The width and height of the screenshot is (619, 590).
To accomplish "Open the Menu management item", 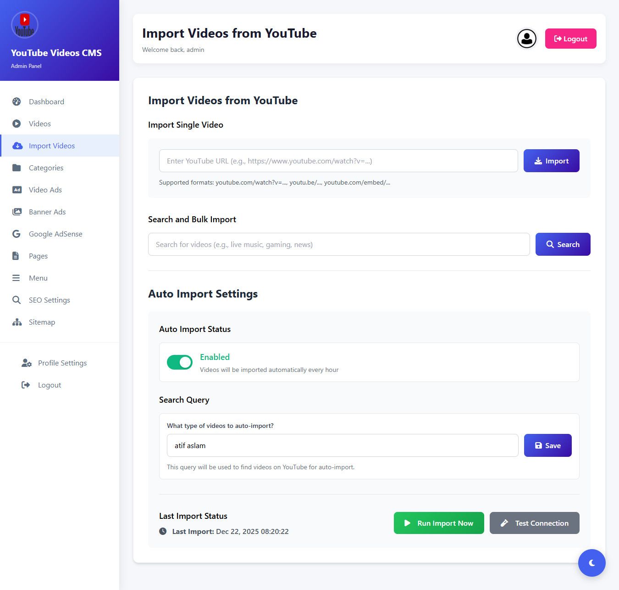I will pyautogui.click(x=60, y=278).
